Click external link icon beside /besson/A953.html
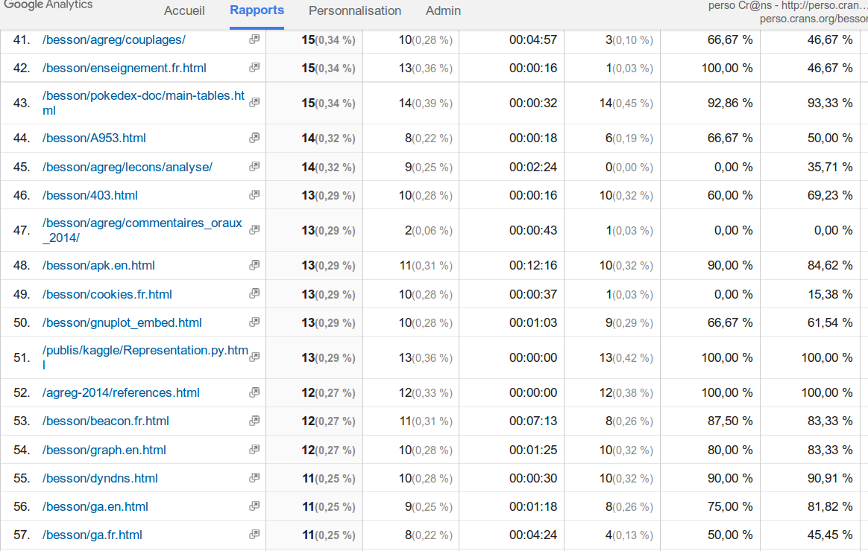 pos(254,138)
